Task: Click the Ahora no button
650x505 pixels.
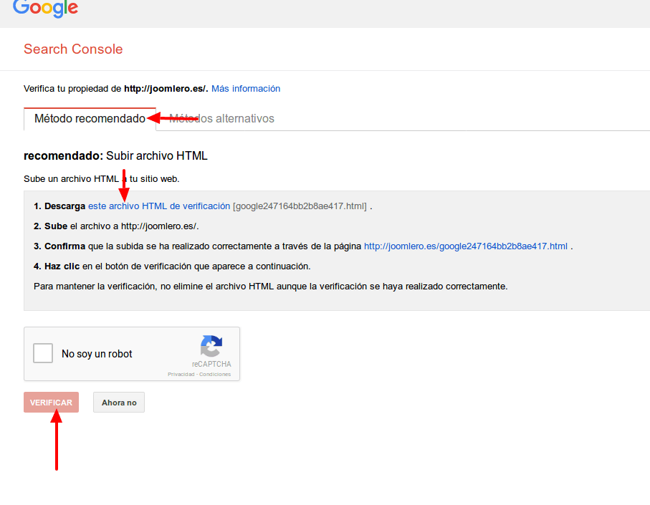Action: pyautogui.click(x=119, y=403)
